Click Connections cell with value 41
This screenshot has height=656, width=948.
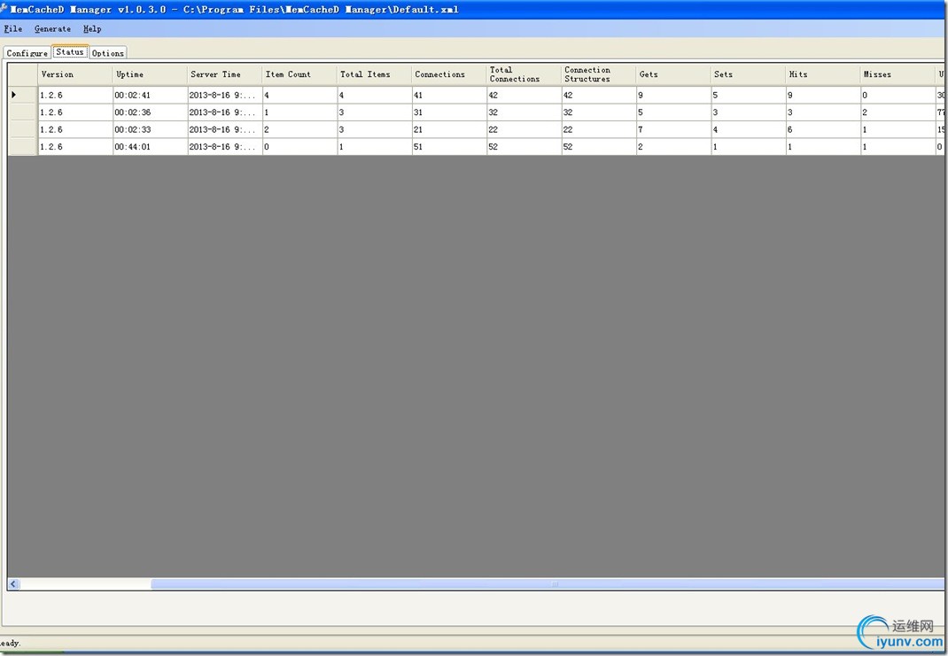tap(449, 95)
